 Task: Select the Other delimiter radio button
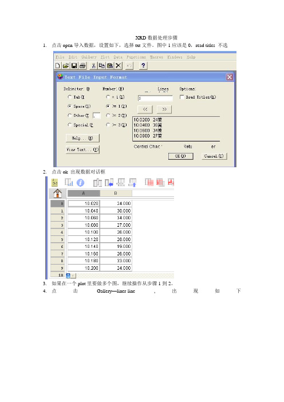click(69, 115)
